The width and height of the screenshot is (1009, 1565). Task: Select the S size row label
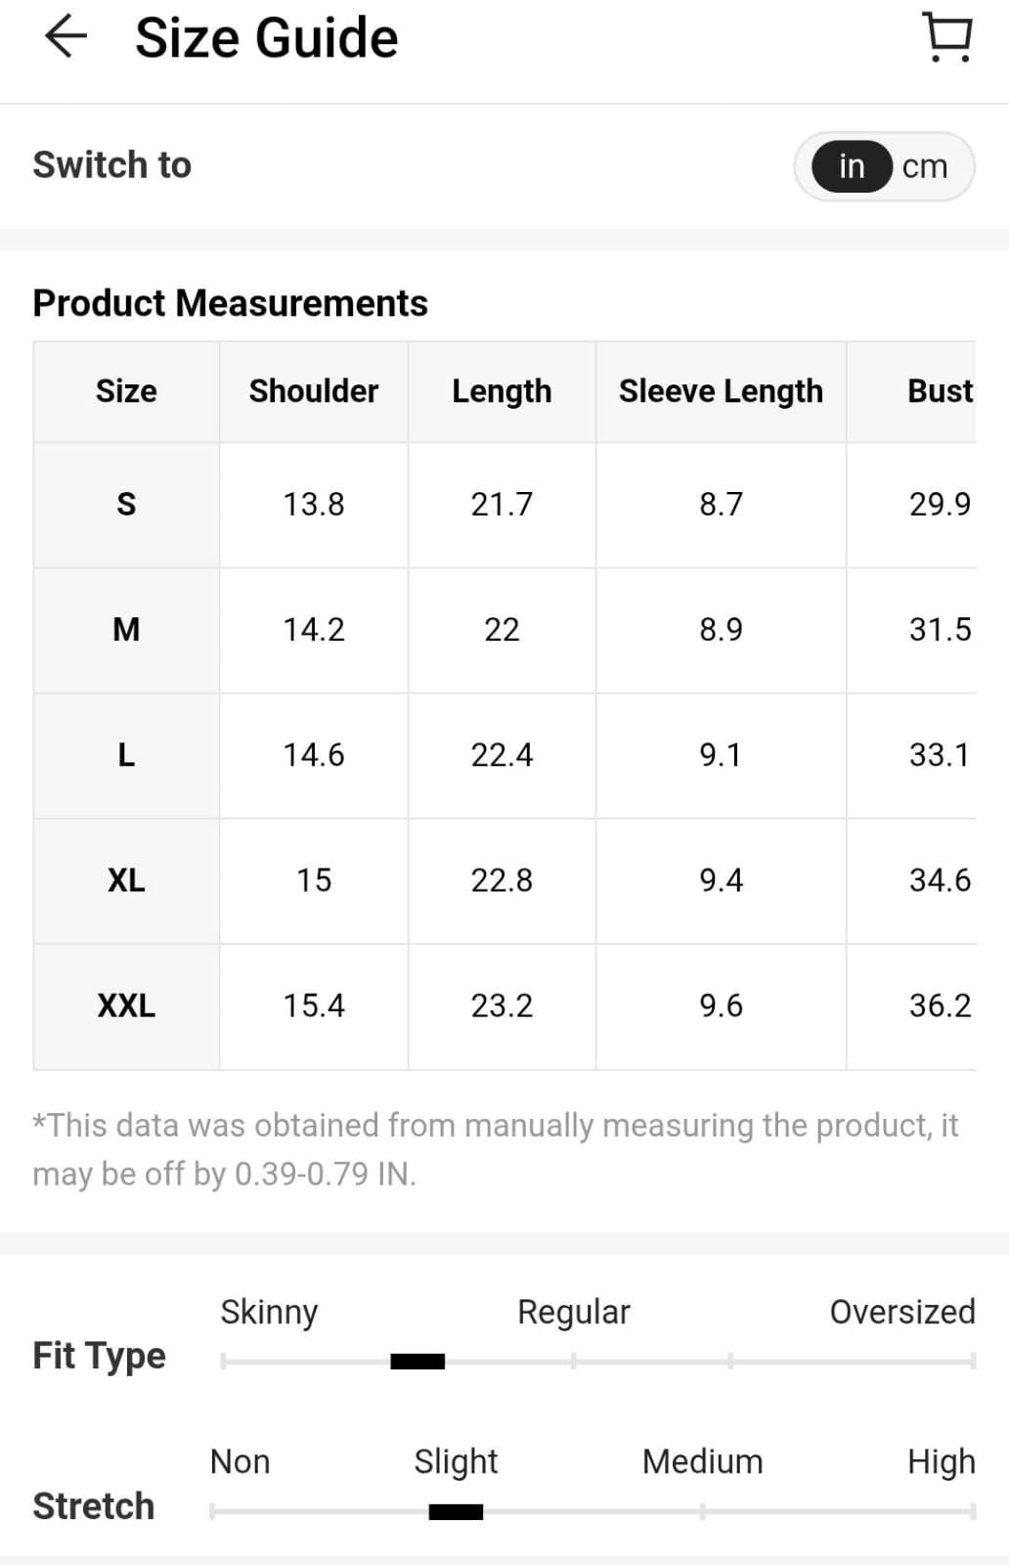[126, 504]
